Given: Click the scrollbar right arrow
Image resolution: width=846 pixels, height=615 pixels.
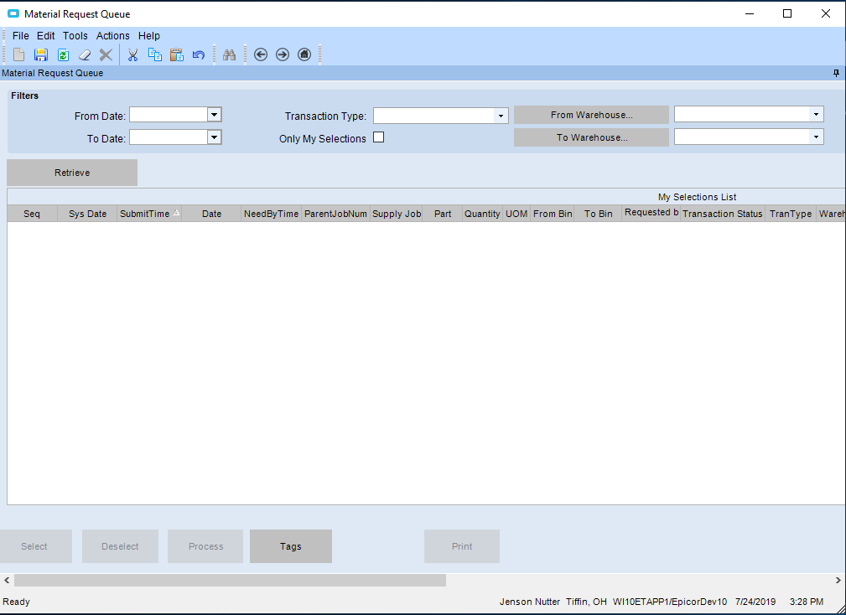Looking at the screenshot, I should click(x=838, y=580).
